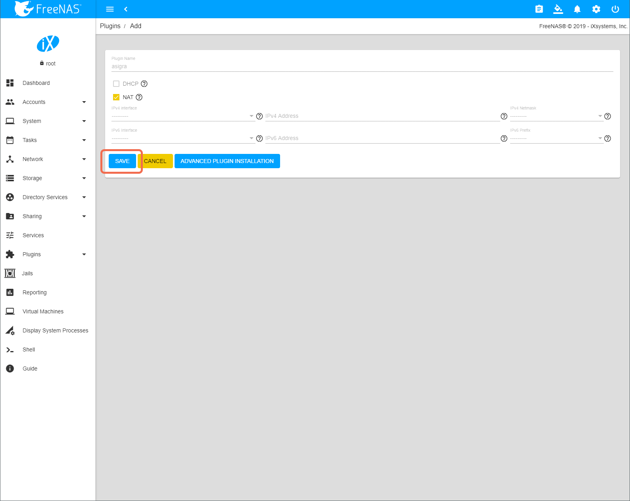Click the CANCEL button

coord(155,161)
